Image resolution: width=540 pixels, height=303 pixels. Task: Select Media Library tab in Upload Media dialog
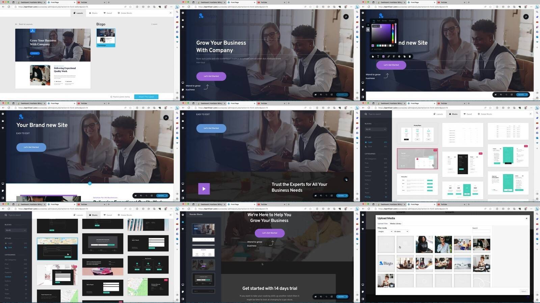[x=396, y=223]
